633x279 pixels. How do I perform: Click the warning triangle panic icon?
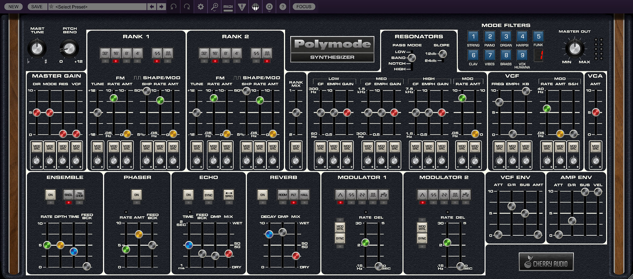242,7
